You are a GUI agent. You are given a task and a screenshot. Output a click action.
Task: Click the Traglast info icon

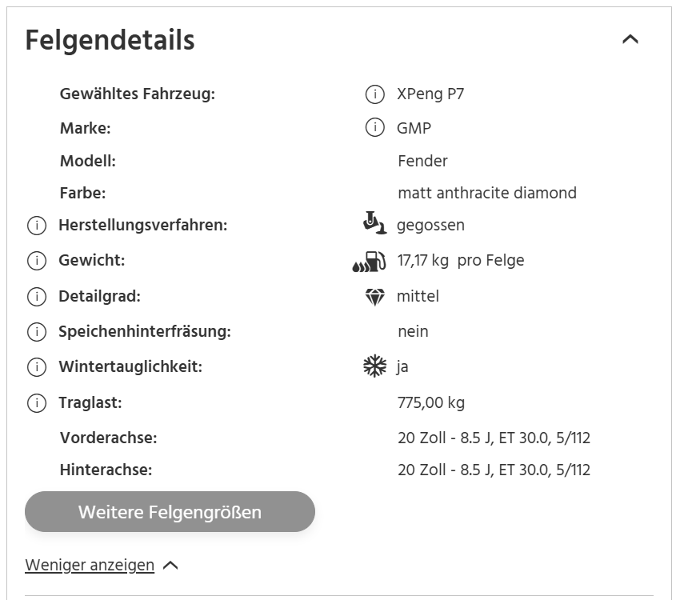[37, 402]
